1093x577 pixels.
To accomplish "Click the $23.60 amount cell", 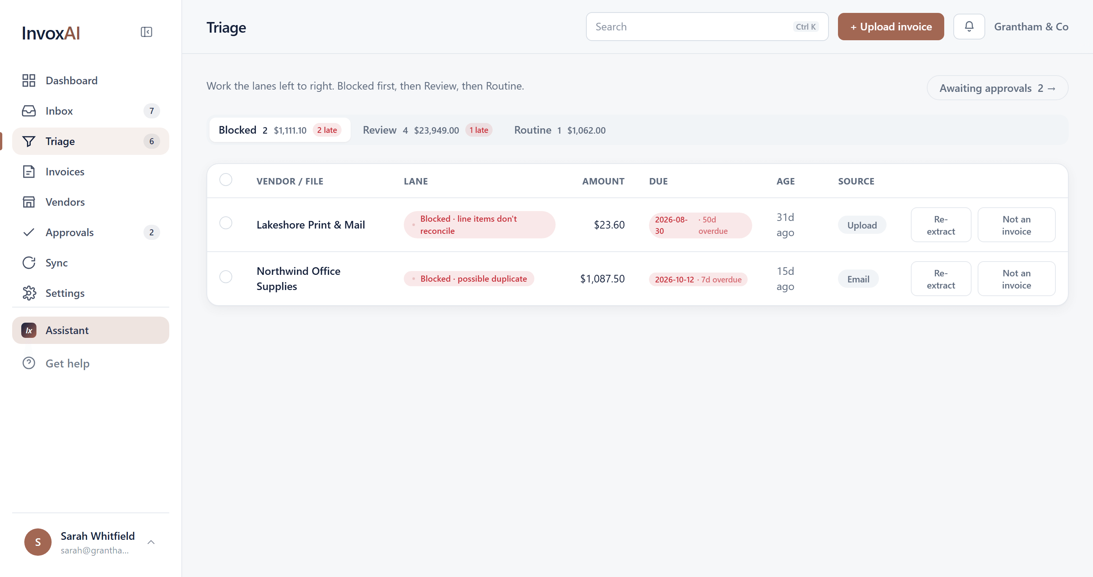I will click(x=609, y=225).
